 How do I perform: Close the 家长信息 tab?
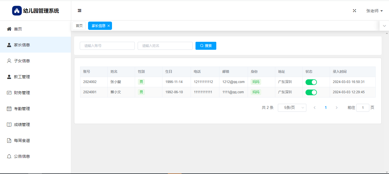[x=109, y=26]
